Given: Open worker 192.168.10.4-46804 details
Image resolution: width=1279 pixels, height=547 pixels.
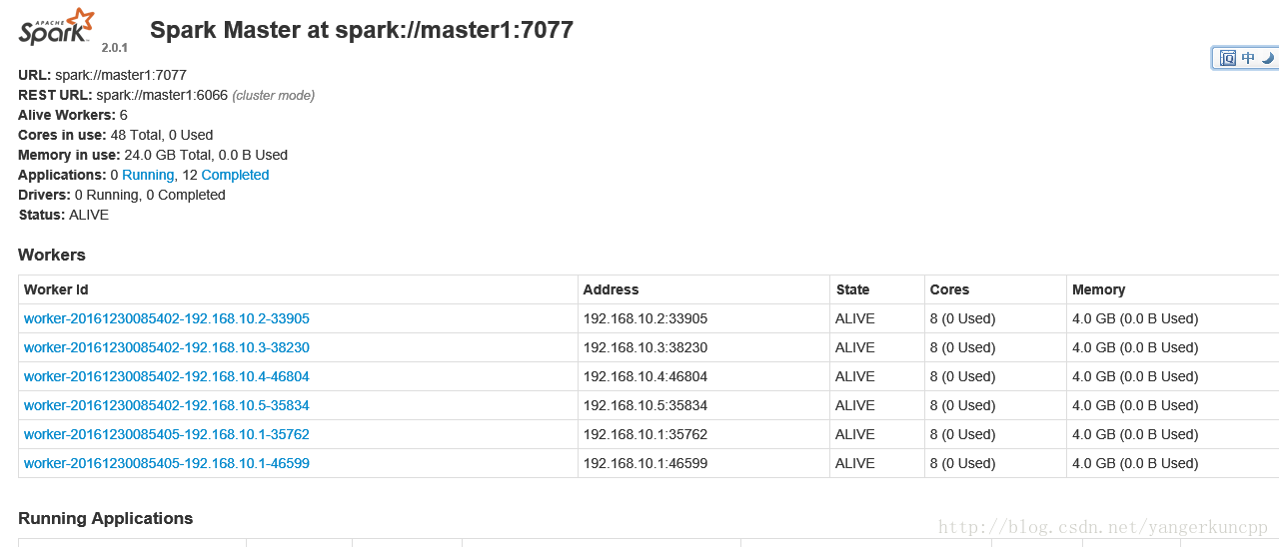Looking at the screenshot, I should [x=167, y=376].
